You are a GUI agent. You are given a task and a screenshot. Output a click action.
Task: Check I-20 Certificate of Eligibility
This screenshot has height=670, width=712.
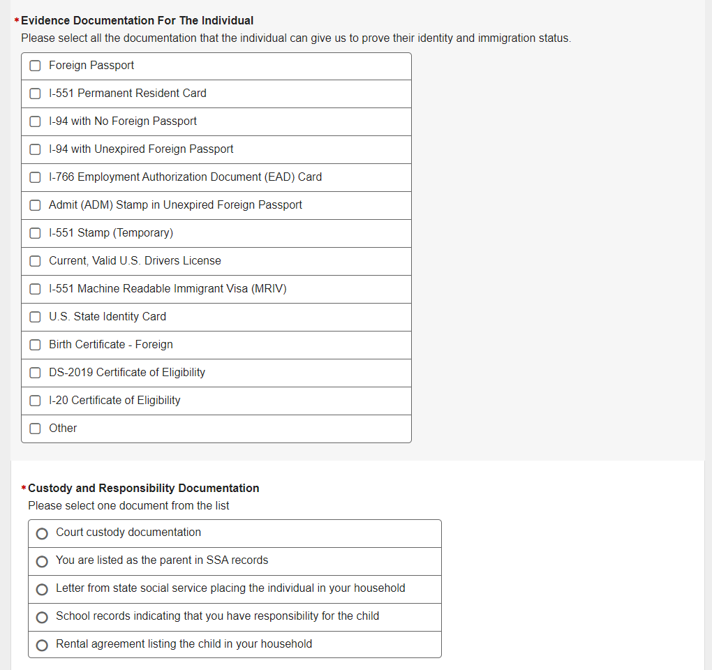[35, 401]
